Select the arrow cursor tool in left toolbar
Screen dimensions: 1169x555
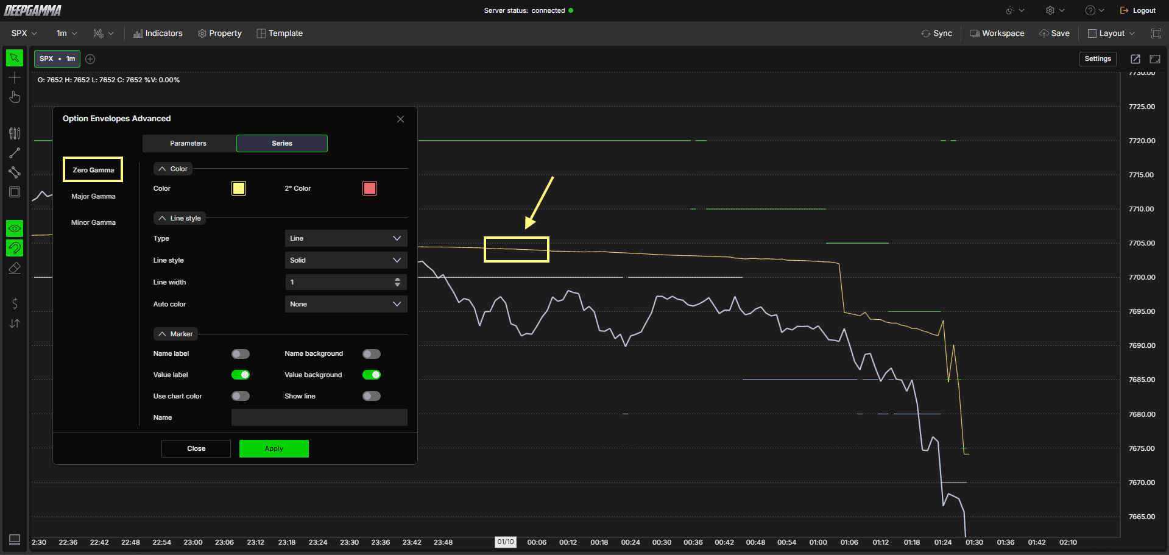pos(15,58)
